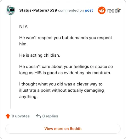Click the reply arrow icon
Viewport: 126px width, 139px height.
click(x=38, y=116)
